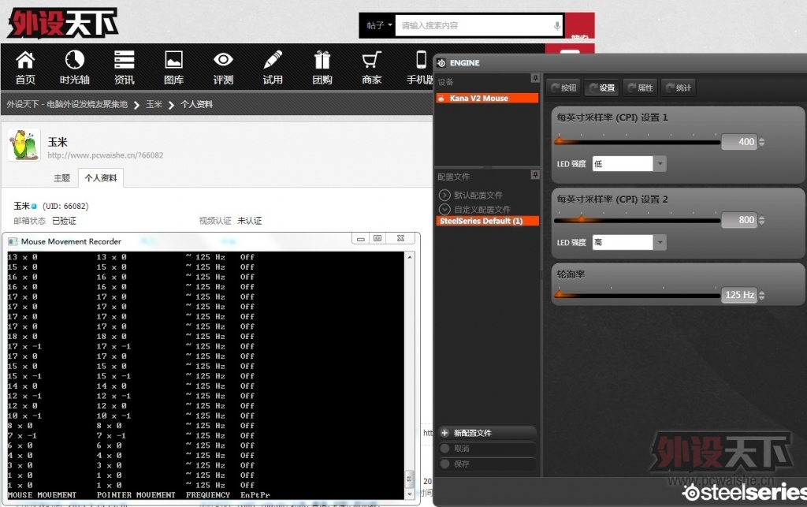Click the CPI 设置 1 slider
This screenshot has height=507, width=807.
[x=637, y=142]
